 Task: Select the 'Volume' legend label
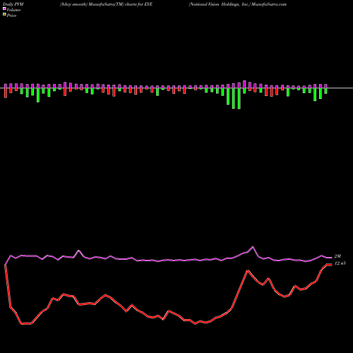[x=13, y=10]
